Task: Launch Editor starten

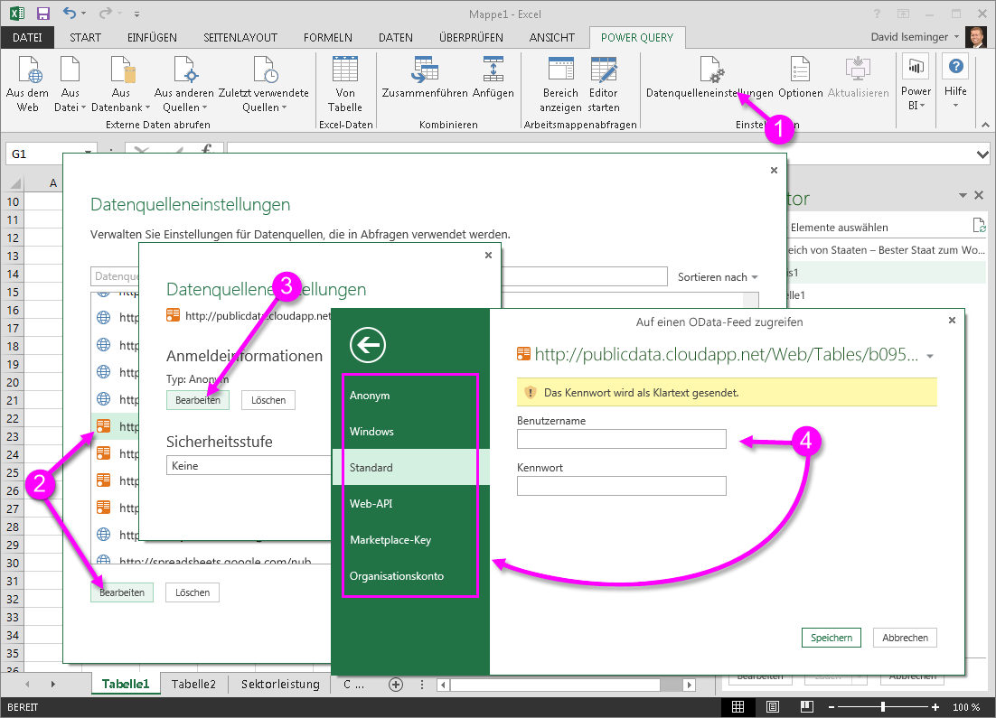Action: pyautogui.click(x=604, y=85)
